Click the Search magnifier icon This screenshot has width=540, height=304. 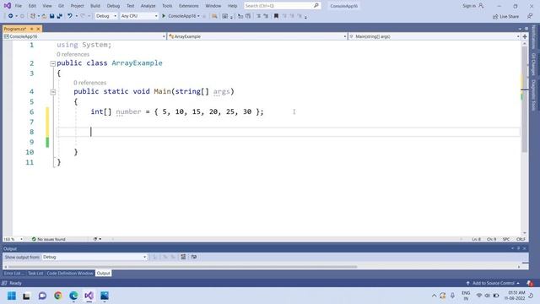click(316, 6)
